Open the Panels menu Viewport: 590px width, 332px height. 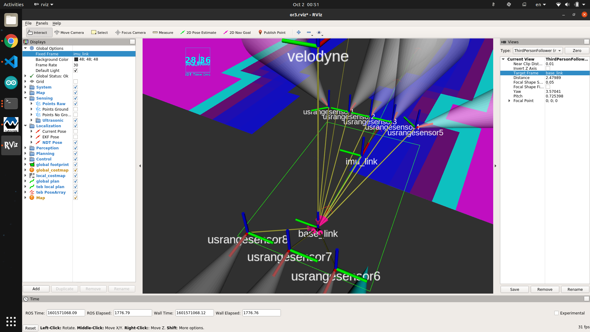tap(42, 23)
